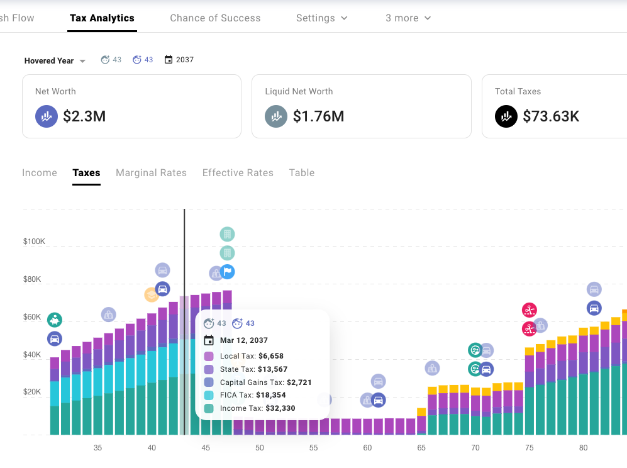This screenshot has width=627, height=468.
Task: Click the chart icon in the Net Worth card
Action: coord(46,116)
